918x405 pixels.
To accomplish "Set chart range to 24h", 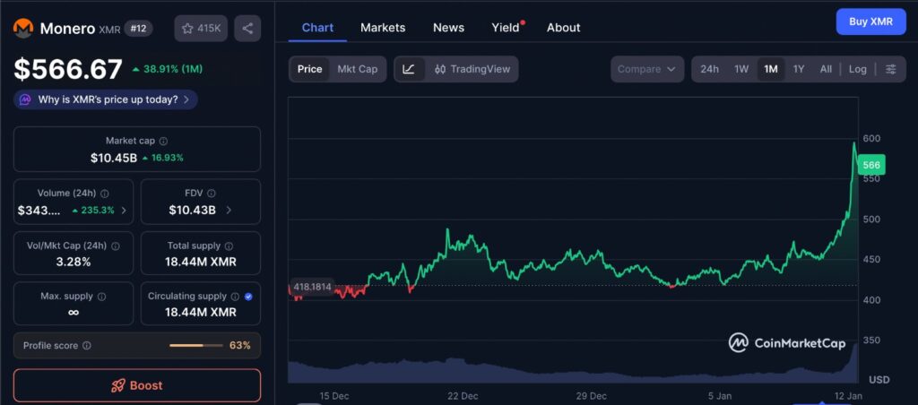I will (710, 69).
